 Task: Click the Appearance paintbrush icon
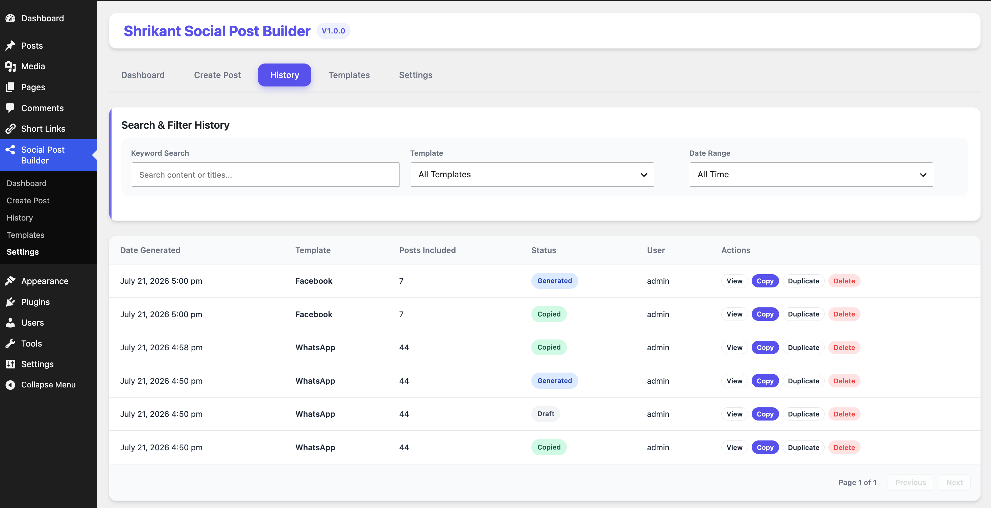10,281
